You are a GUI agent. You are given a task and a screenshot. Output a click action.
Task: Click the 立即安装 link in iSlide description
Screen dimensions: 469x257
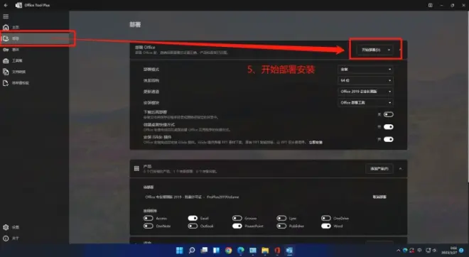[316, 143]
